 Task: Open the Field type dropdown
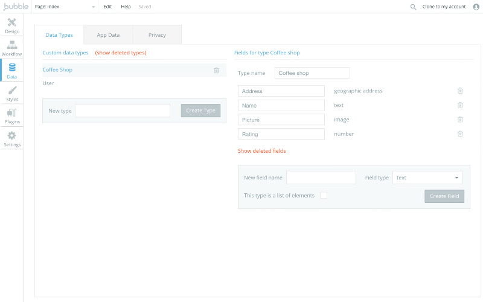point(427,178)
